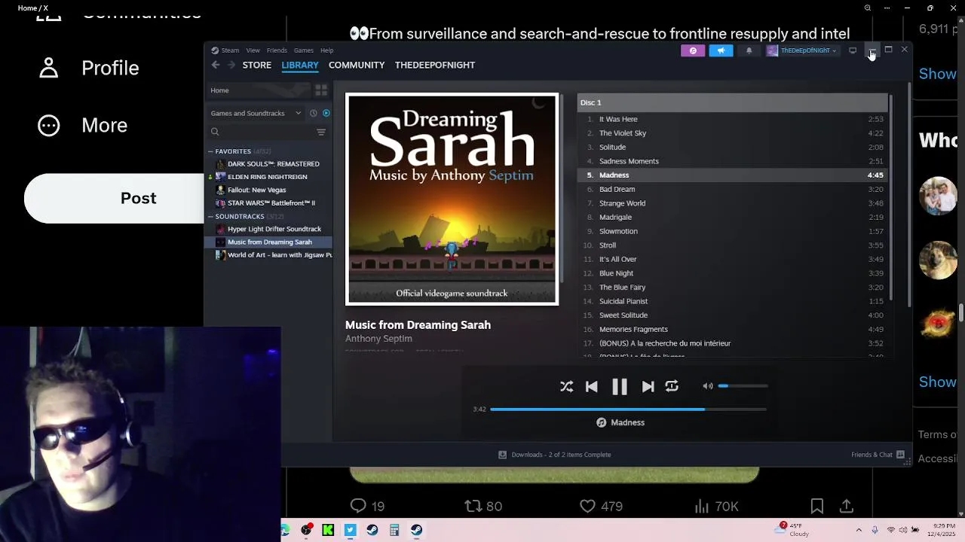Select Music from Dreaming Sarah entry
This screenshot has width=965, height=542.
pyautogui.click(x=268, y=242)
